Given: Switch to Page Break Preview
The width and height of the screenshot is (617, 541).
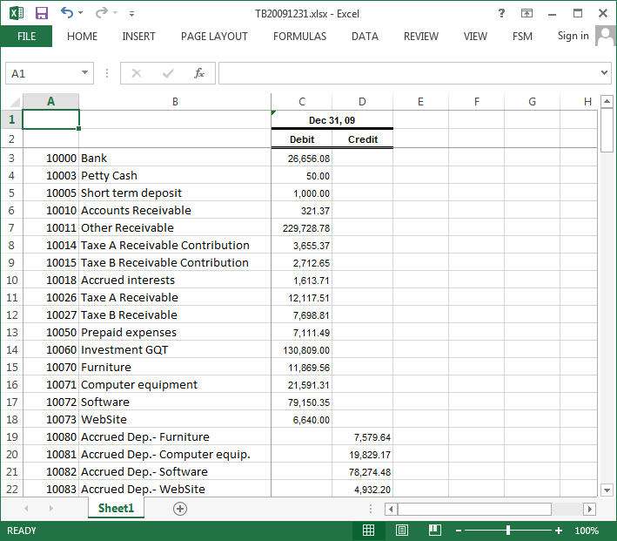Looking at the screenshot, I should [435, 531].
